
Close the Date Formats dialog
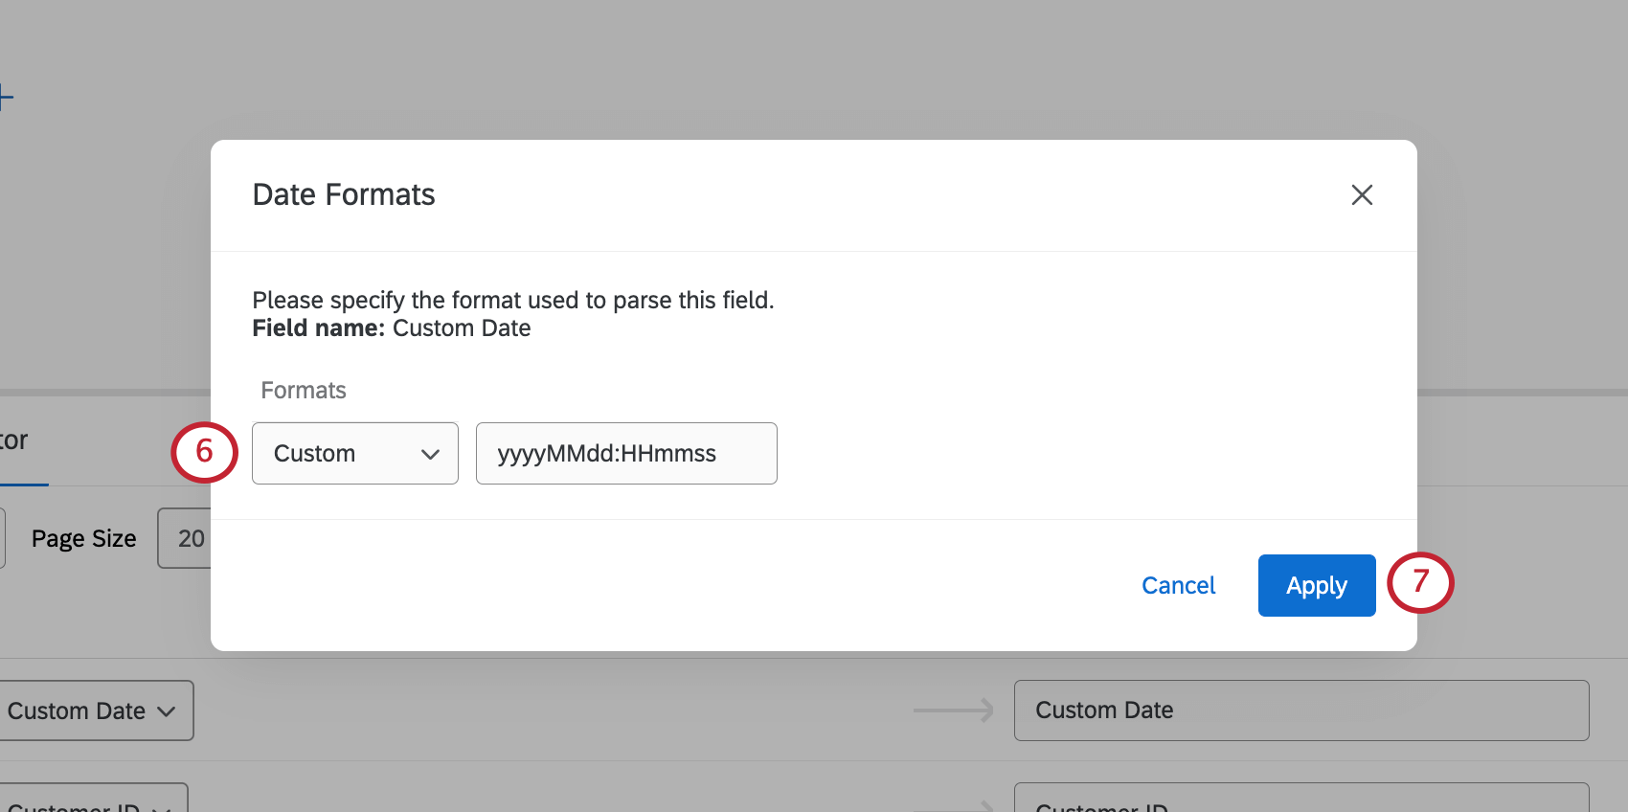click(x=1362, y=195)
